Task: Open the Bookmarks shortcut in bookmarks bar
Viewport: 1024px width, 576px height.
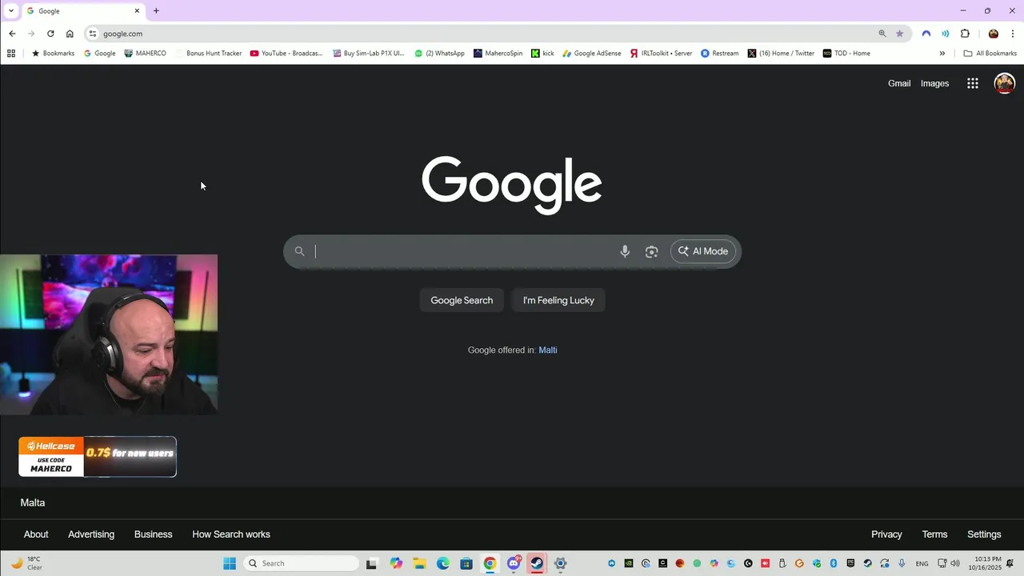Action: tap(53, 54)
